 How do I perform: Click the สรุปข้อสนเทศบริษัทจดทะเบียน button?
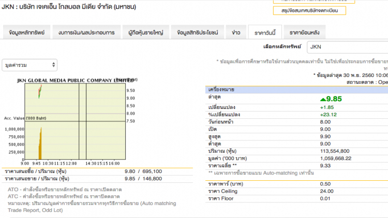[309, 10]
